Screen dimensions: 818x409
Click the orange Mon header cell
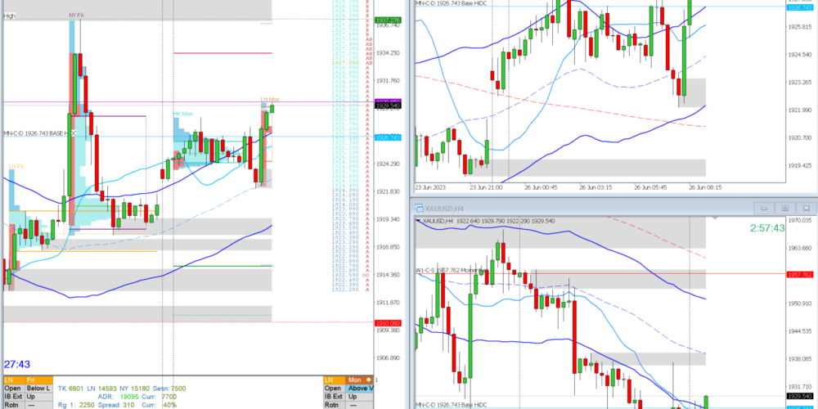coord(359,380)
